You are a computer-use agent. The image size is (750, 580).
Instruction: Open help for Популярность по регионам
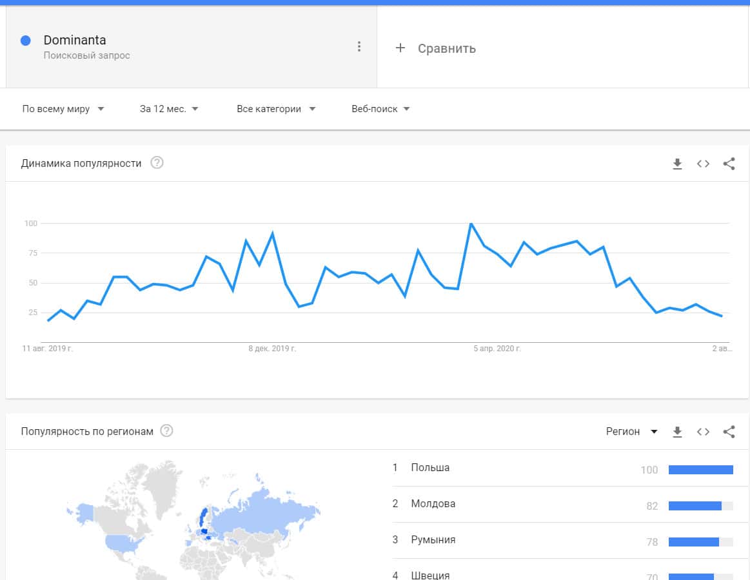[x=166, y=431]
